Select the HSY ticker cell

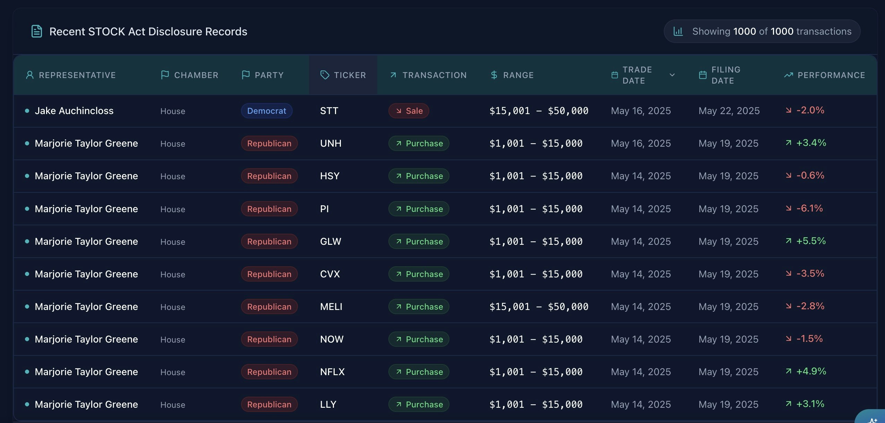tap(330, 176)
